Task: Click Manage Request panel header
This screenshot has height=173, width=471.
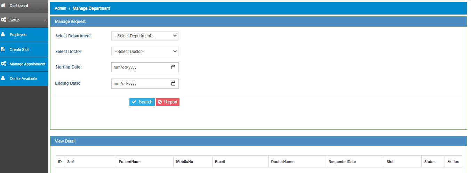Action: pyautogui.click(x=258, y=21)
